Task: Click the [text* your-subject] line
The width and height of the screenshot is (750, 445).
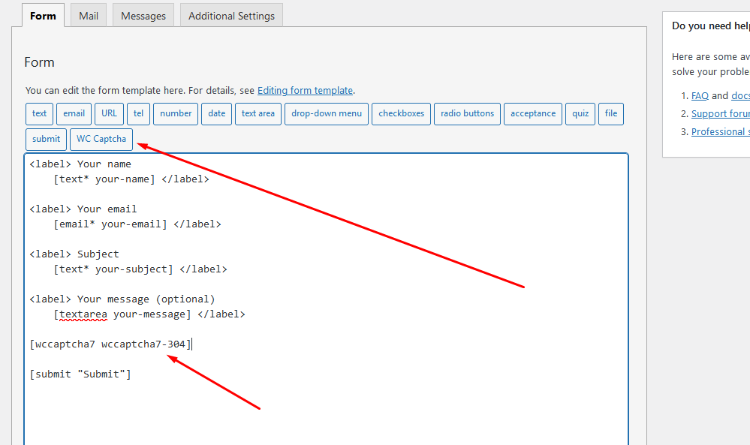Action: coord(140,269)
